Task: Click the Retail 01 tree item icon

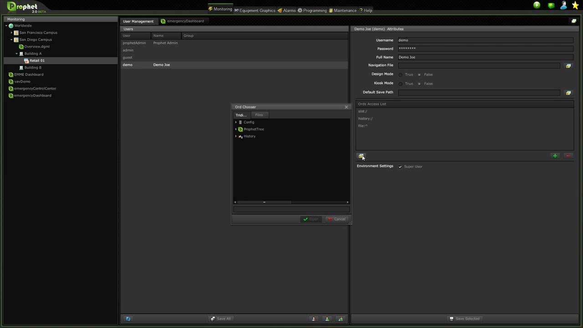Action: 26,61
